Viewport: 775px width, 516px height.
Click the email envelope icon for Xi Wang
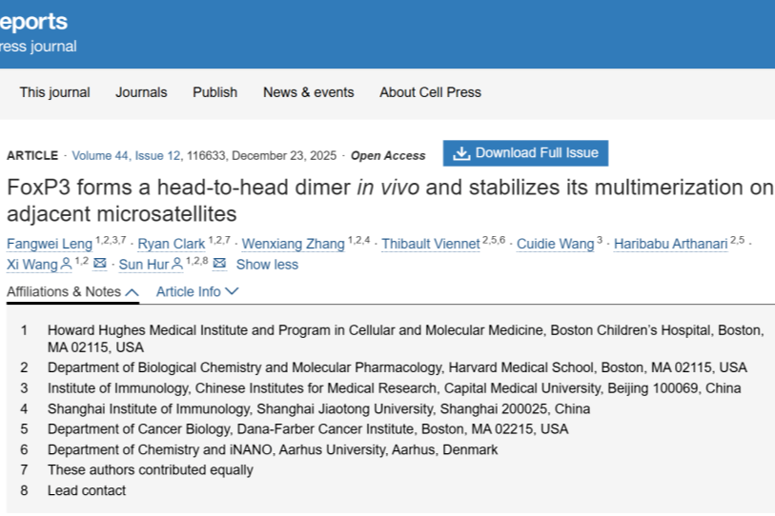point(100,264)
